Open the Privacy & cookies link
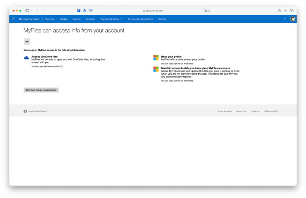 click(224, 111)
